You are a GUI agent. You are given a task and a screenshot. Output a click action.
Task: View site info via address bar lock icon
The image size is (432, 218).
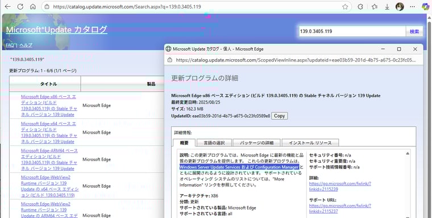pos(47,7)
